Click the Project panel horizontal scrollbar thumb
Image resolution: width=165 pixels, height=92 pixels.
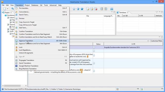pyautogui.click(x=12, y=86)
